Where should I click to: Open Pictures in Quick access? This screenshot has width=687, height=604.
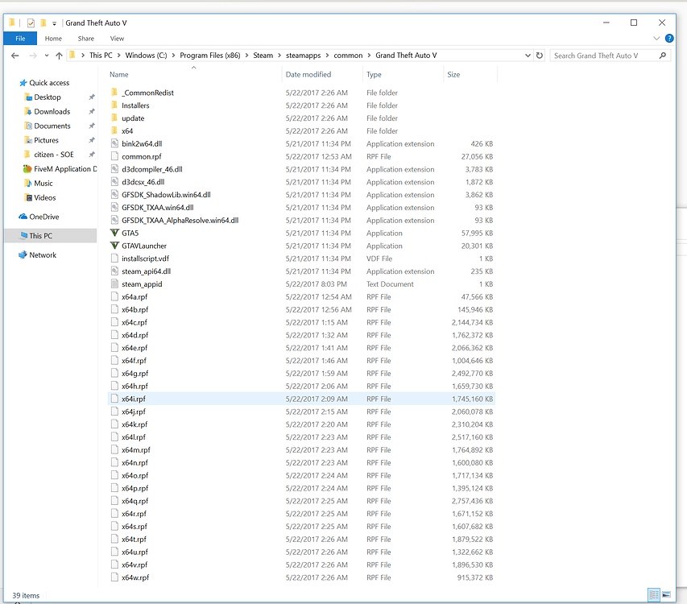pyautogui.click(x=46, y=141)
